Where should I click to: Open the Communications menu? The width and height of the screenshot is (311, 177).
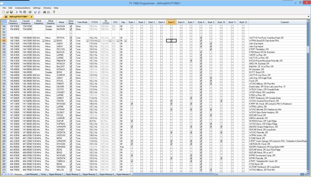pos(22,8)
